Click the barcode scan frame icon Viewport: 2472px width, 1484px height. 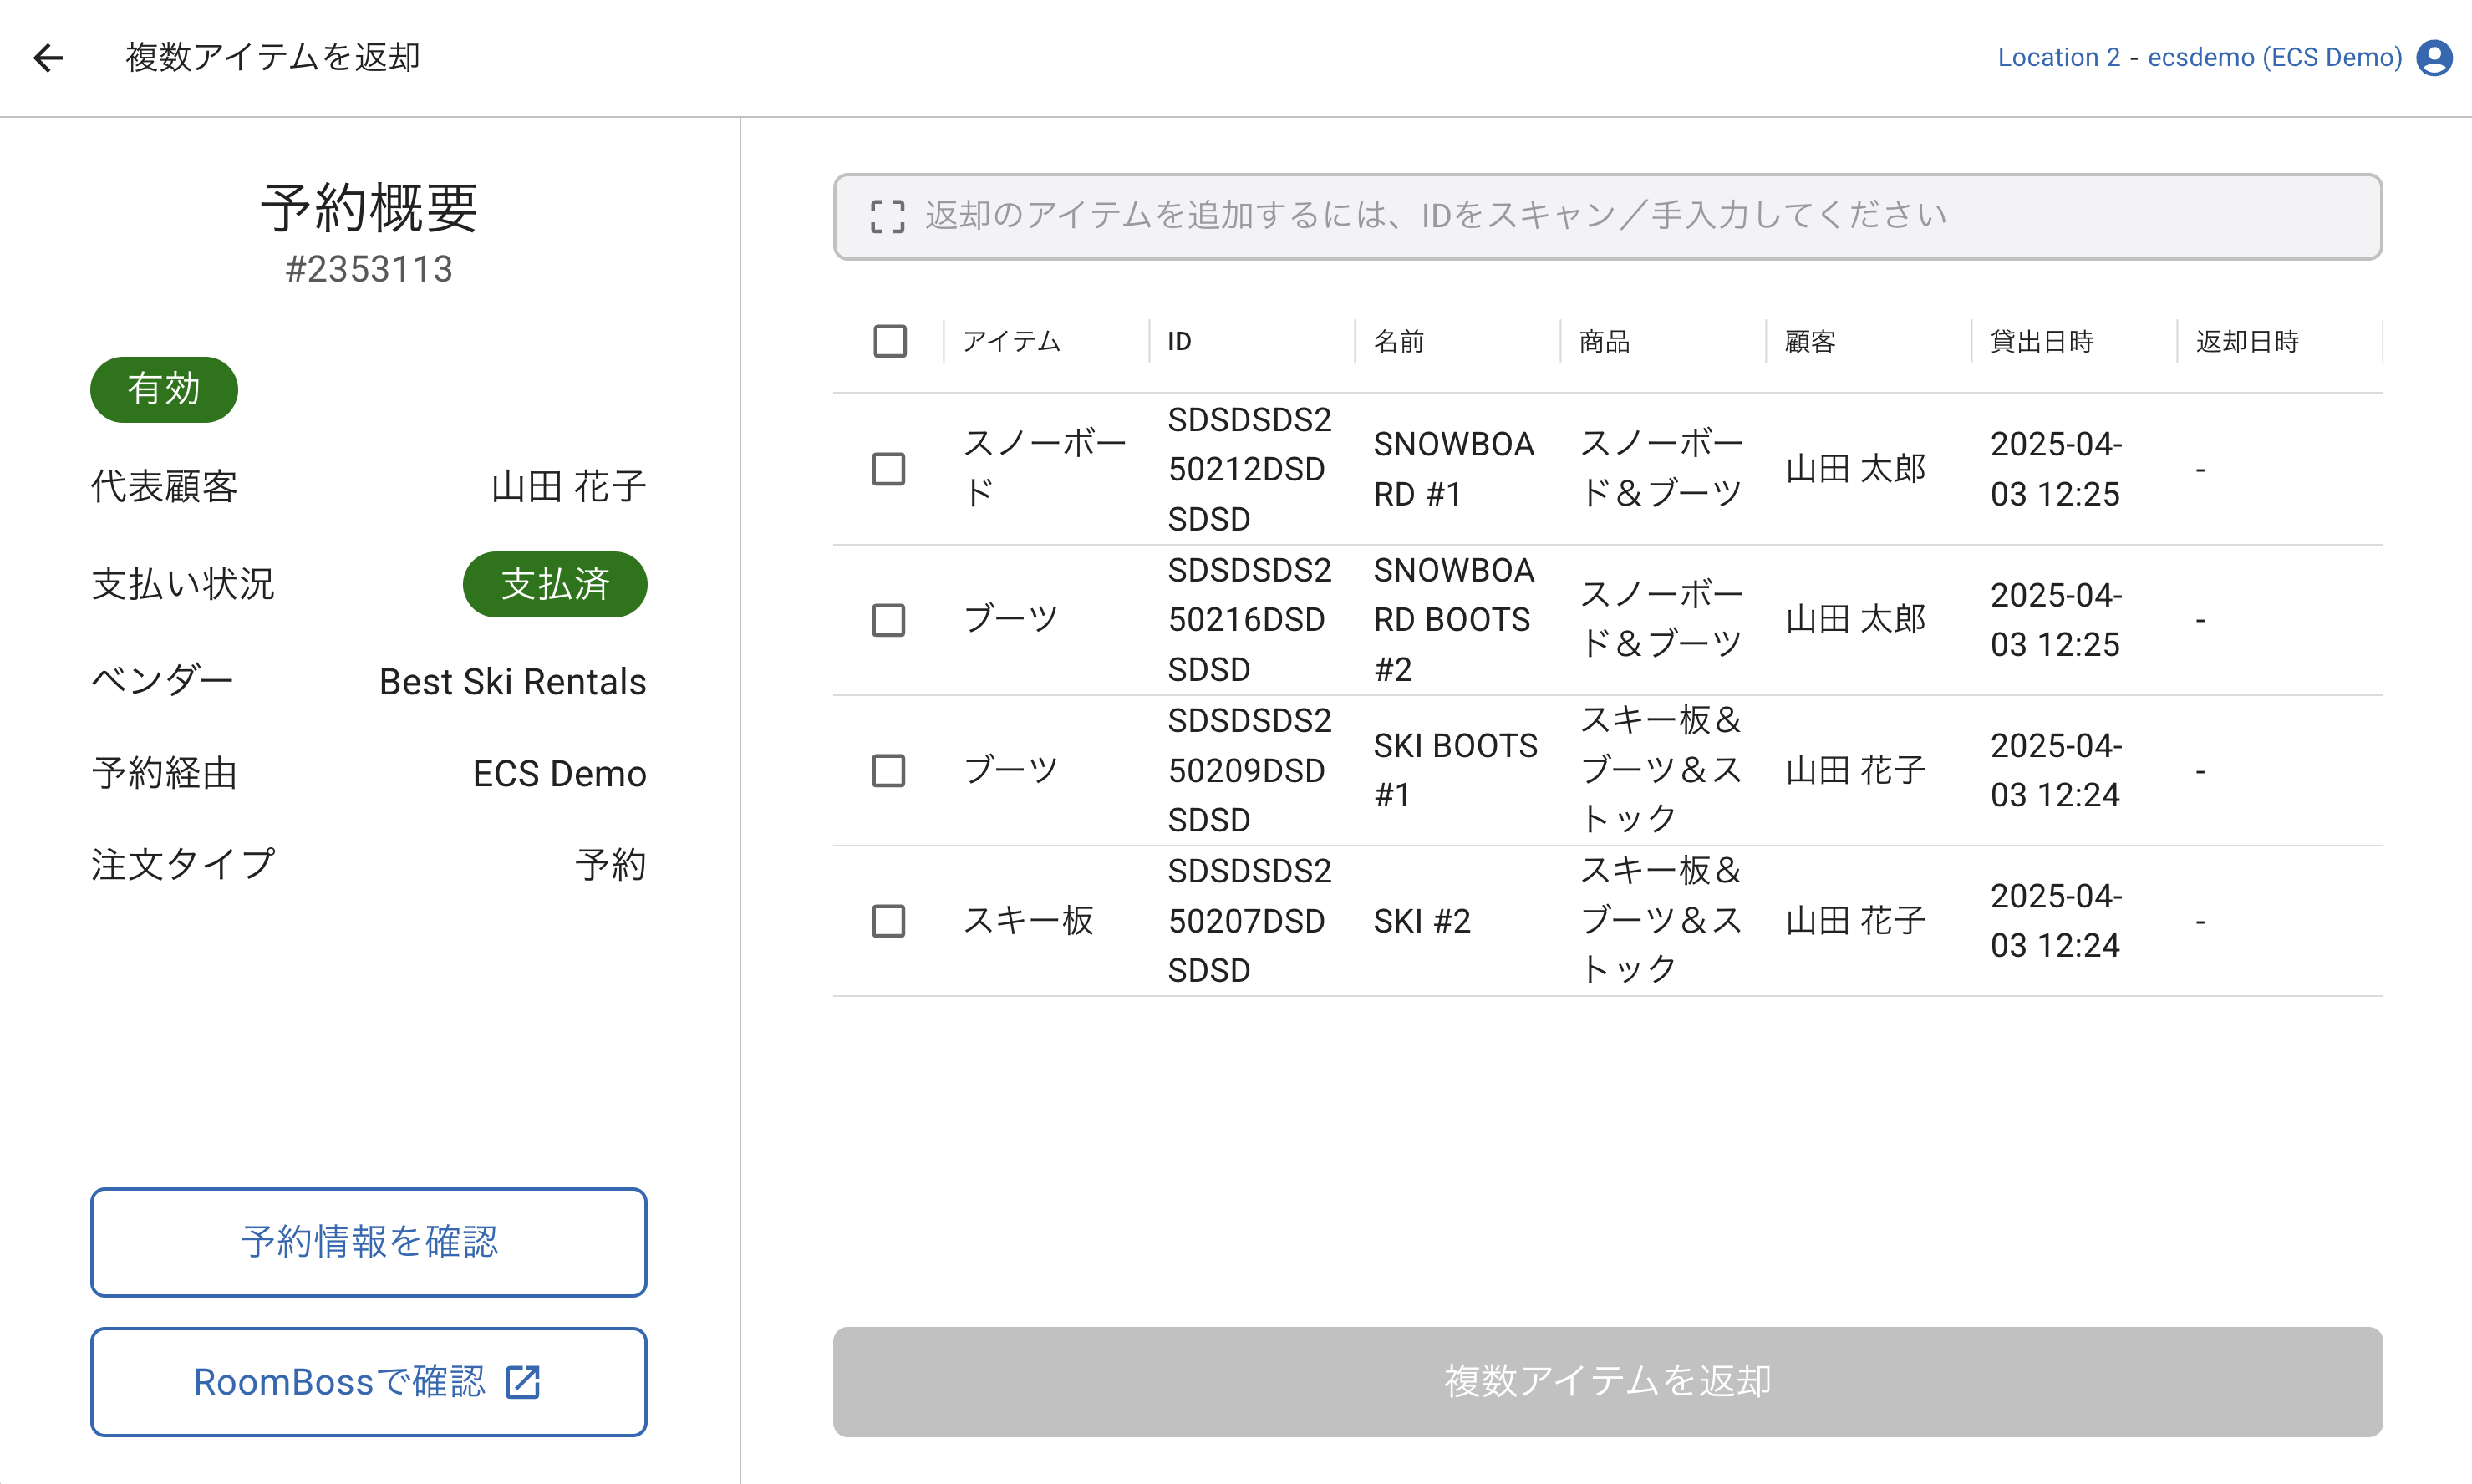(x=887, y=216)
